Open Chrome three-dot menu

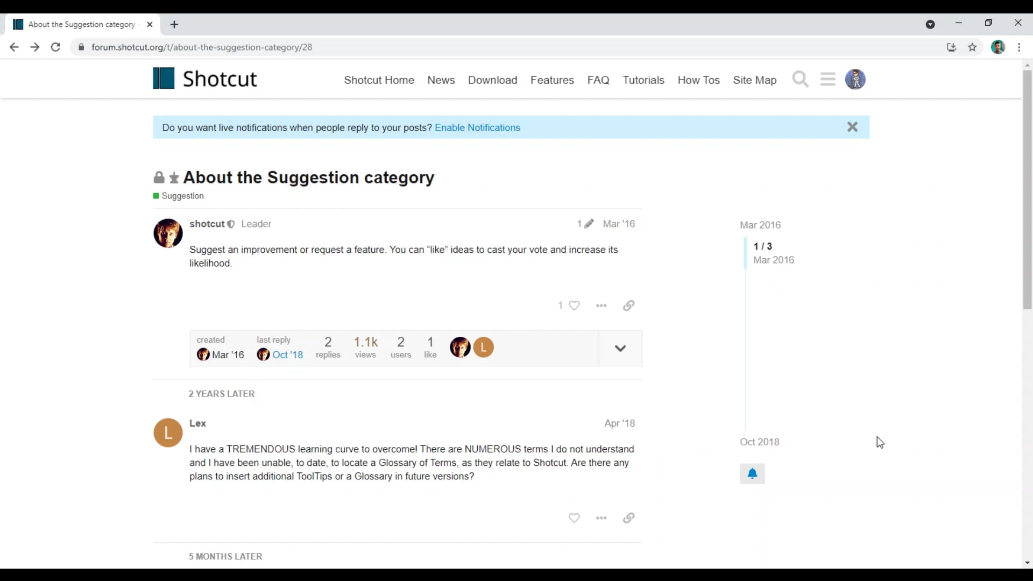[1019, 47]
